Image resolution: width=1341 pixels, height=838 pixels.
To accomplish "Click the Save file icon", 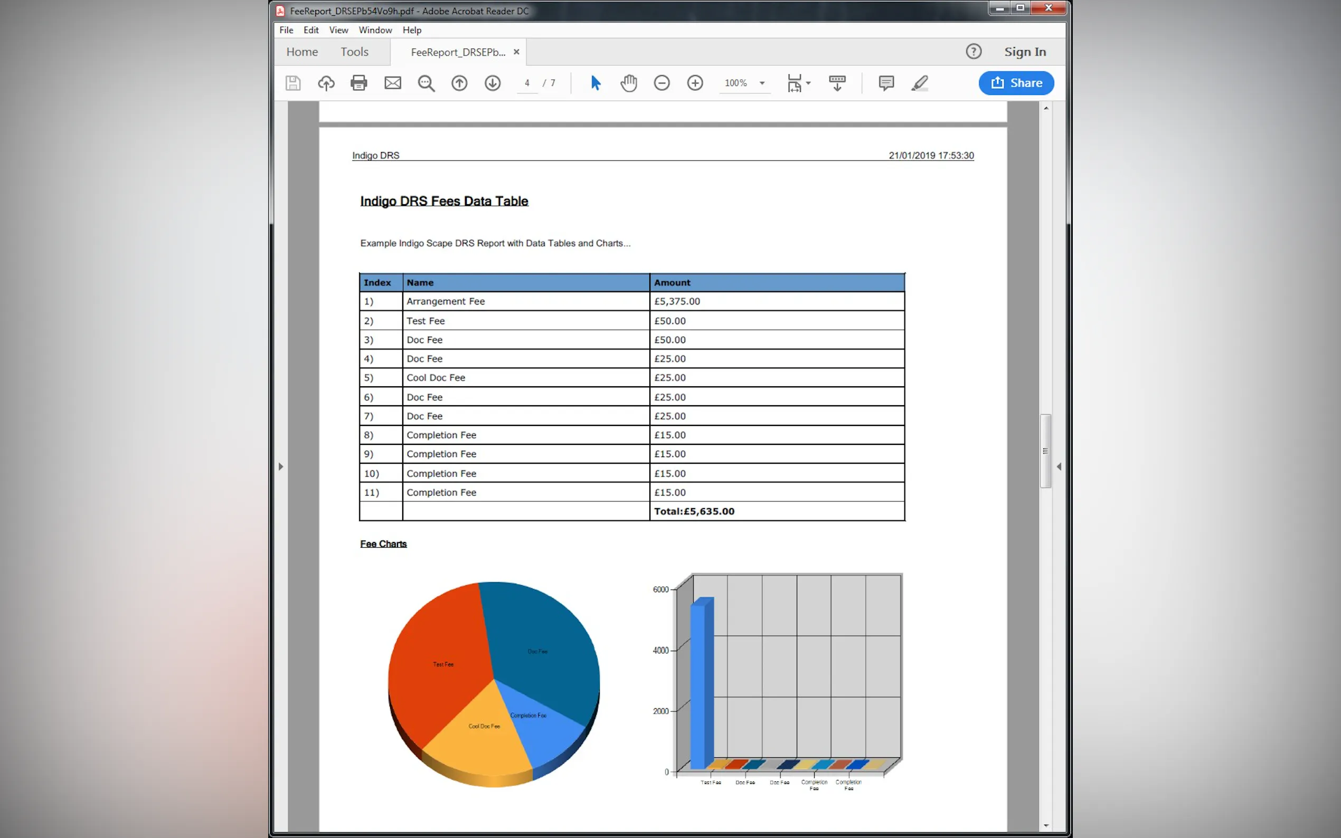I will 292,83.
